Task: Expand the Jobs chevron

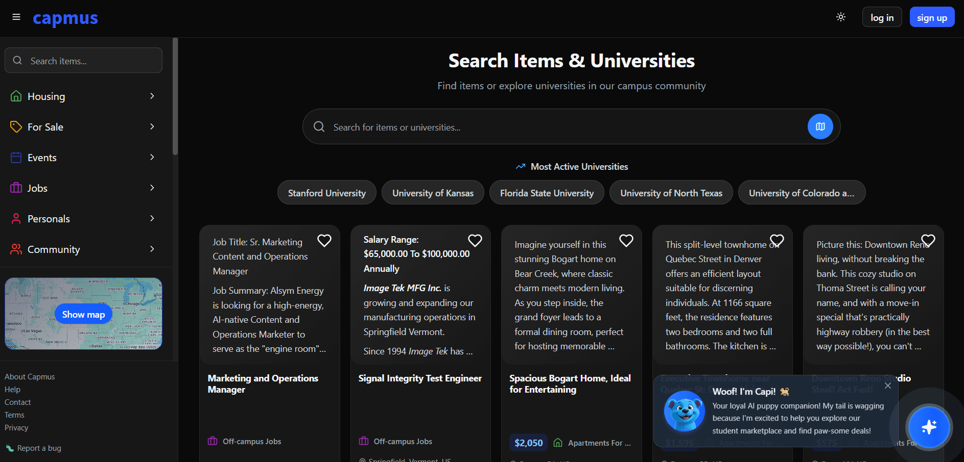Action: coord(152,188)
